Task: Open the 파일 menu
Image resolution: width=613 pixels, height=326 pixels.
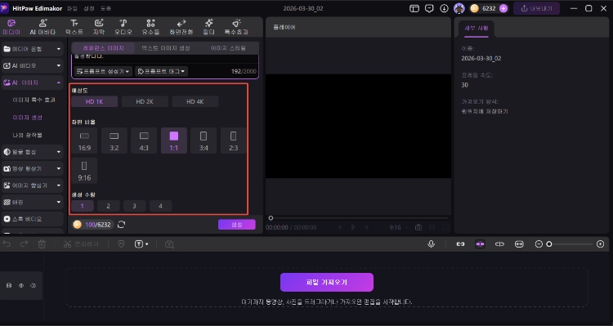Action: [72, 8]
